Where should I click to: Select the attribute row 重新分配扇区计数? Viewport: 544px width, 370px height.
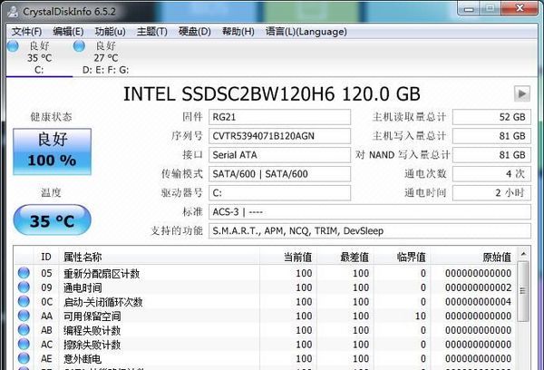click(x=265, y=273)
